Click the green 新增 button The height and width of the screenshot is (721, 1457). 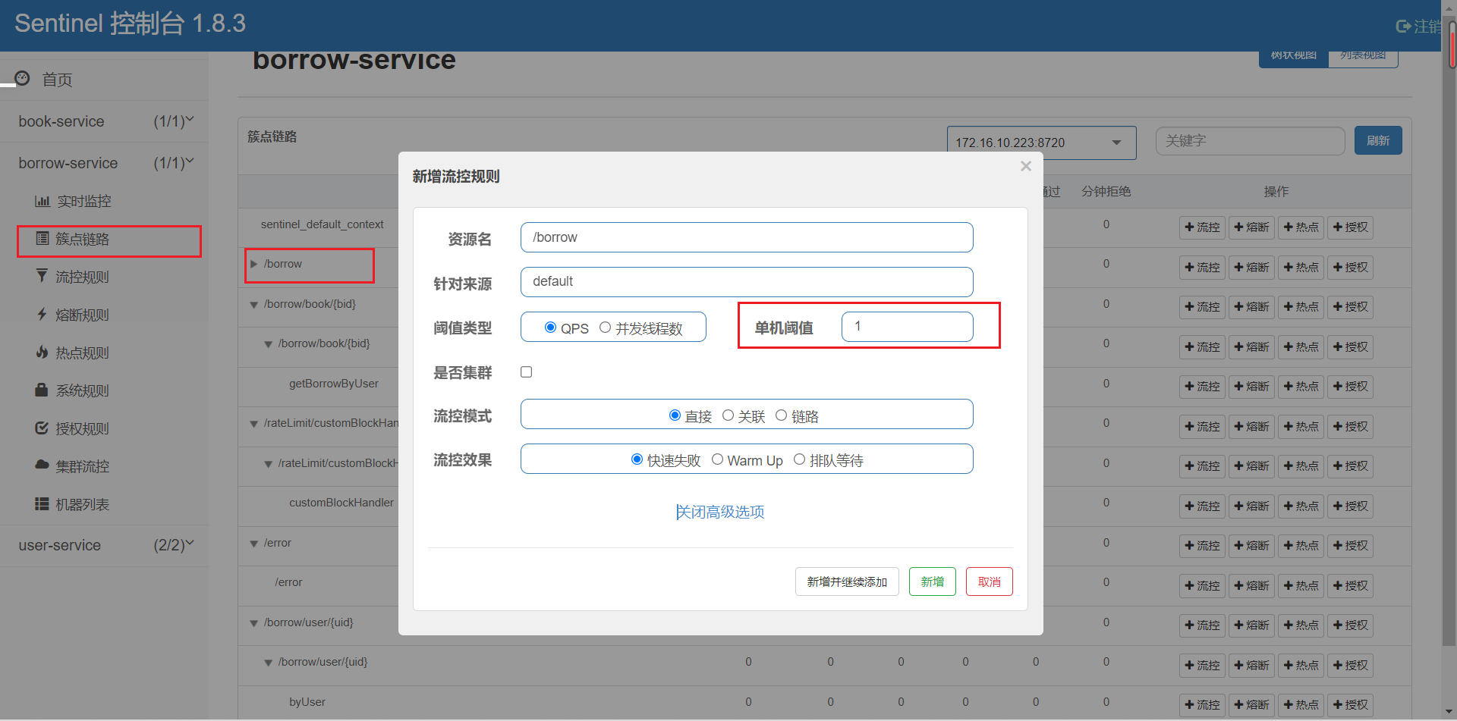click(933, 582)
